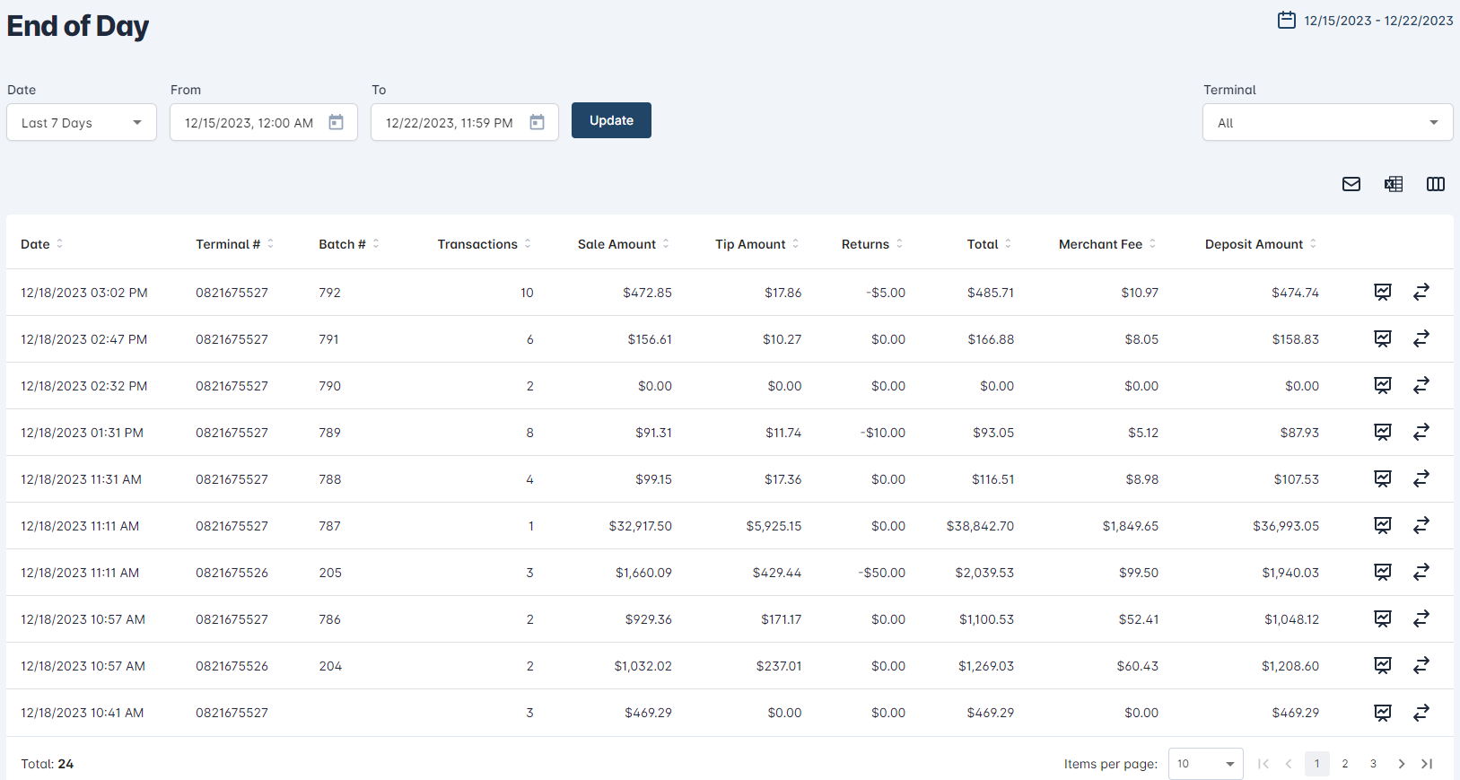Screen dimensions: 1460x780
Task: Click transfer arrows icon for batch 787
Action: pyautogui.click(x=1421, y=526)
